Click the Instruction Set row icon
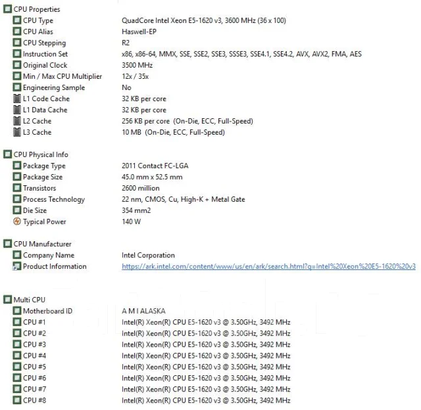 click(x=17, y=54)
